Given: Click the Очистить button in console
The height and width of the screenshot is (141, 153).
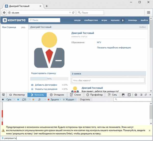Looking at the screenshot, I should pyautogui.click(x=85, y=99).
